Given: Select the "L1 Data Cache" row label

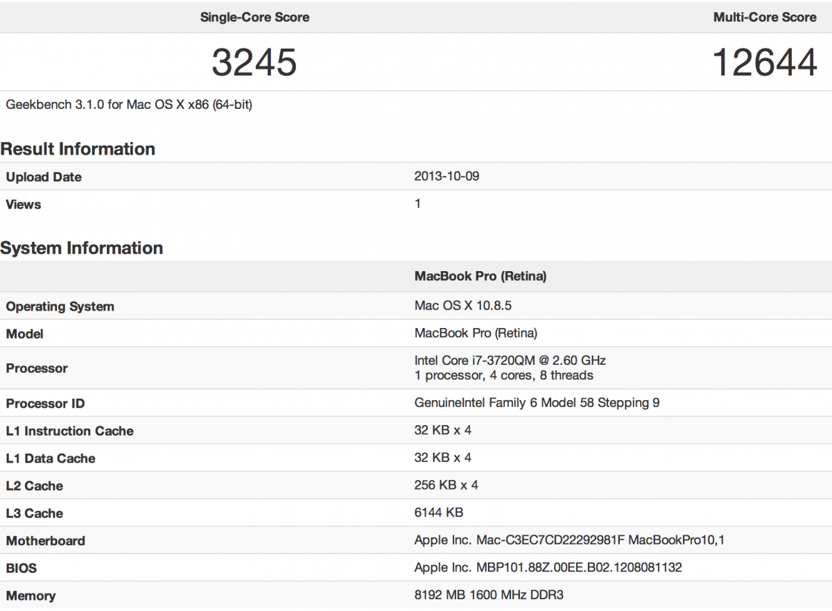Looking at the screenshot, I should (x=51, y=458).
